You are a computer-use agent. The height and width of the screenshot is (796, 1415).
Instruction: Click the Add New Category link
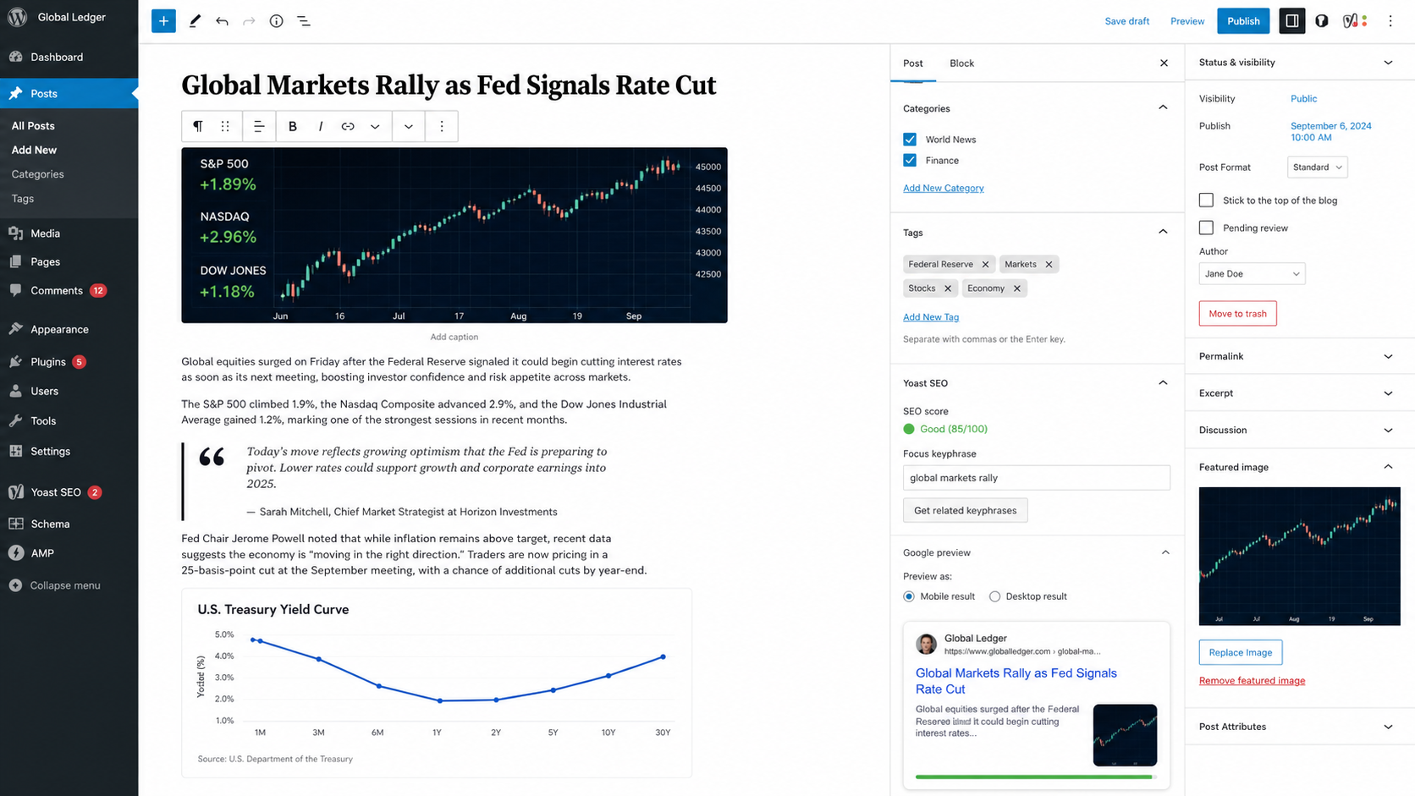(943, 188)
